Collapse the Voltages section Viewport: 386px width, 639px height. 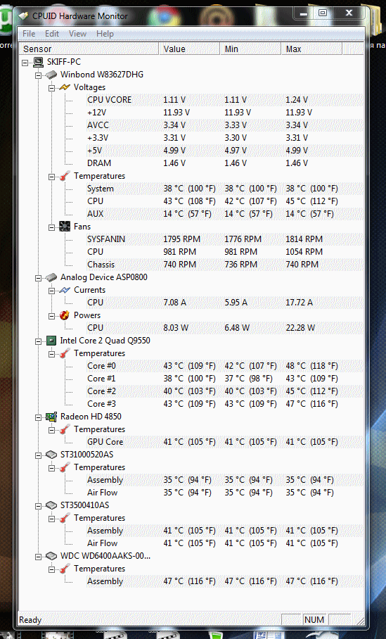52,88
